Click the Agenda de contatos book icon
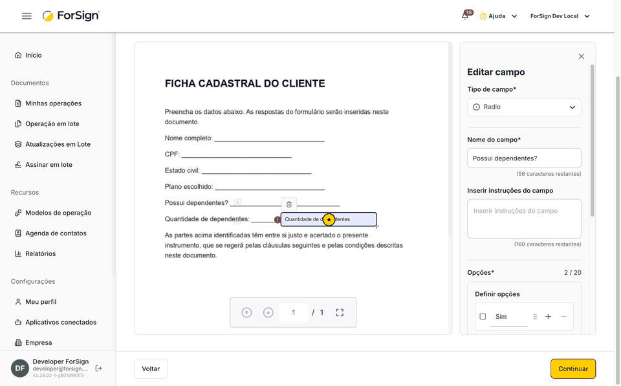Image resolution: width=621 pixels, height=386 pixels. (18, 233)
